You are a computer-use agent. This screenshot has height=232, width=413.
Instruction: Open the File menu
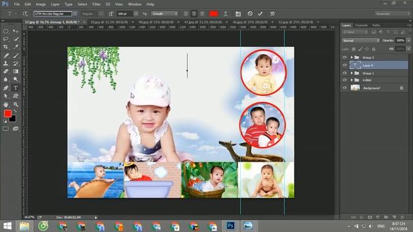point(17,5)
